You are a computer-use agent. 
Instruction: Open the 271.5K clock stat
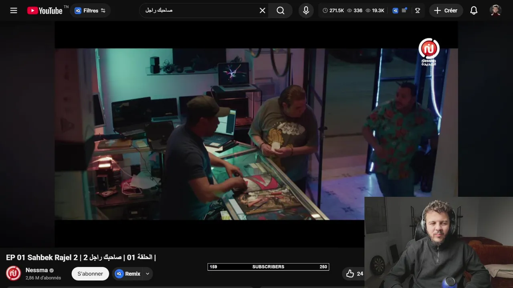[x=333, y=10]
